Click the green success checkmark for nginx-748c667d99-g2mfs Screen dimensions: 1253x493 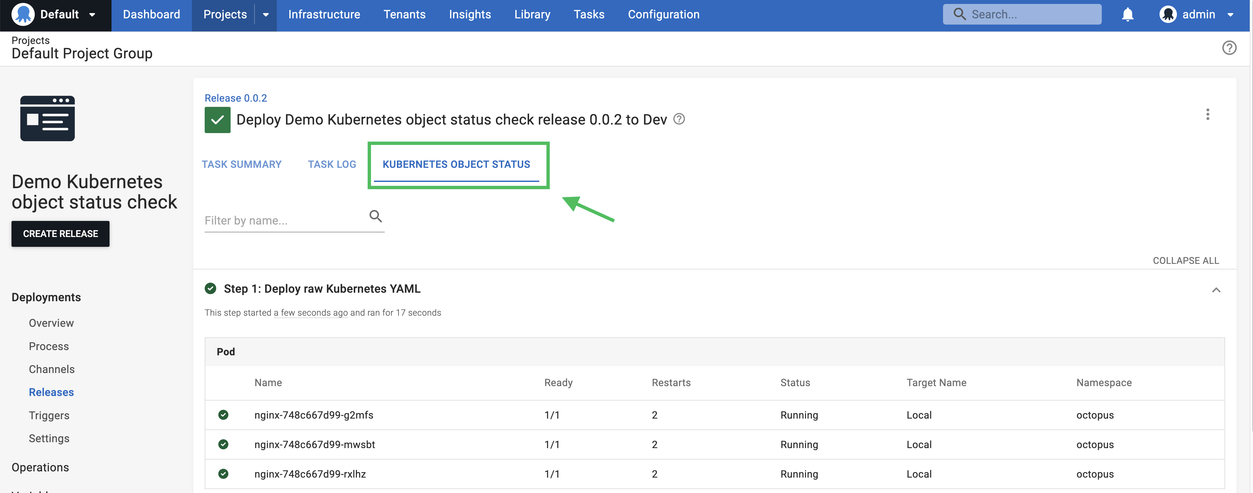(x=224, y=415)
